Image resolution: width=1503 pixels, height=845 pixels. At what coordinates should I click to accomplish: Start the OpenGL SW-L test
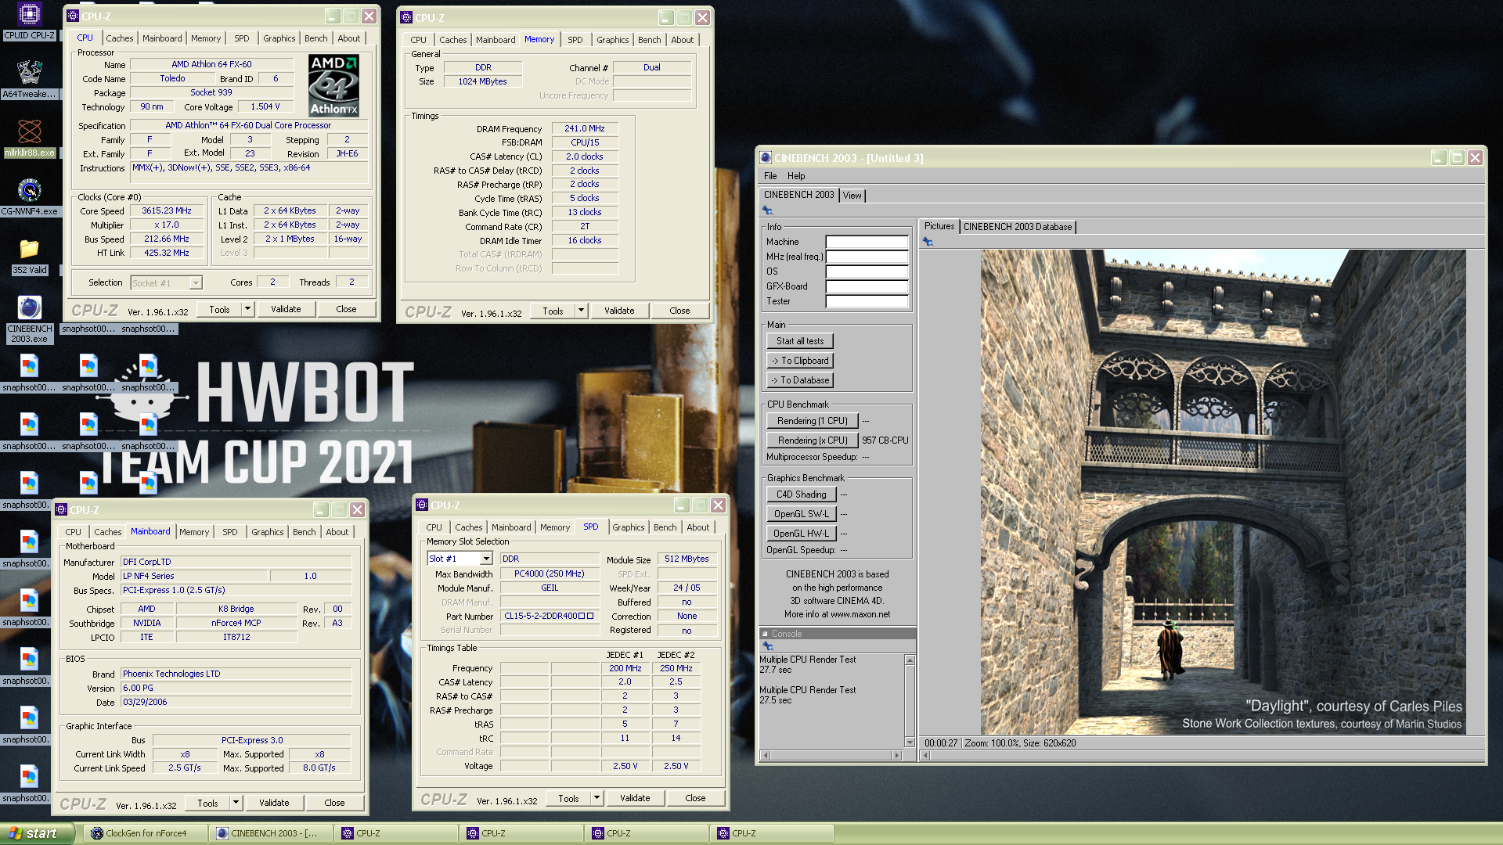click(802, 514)
